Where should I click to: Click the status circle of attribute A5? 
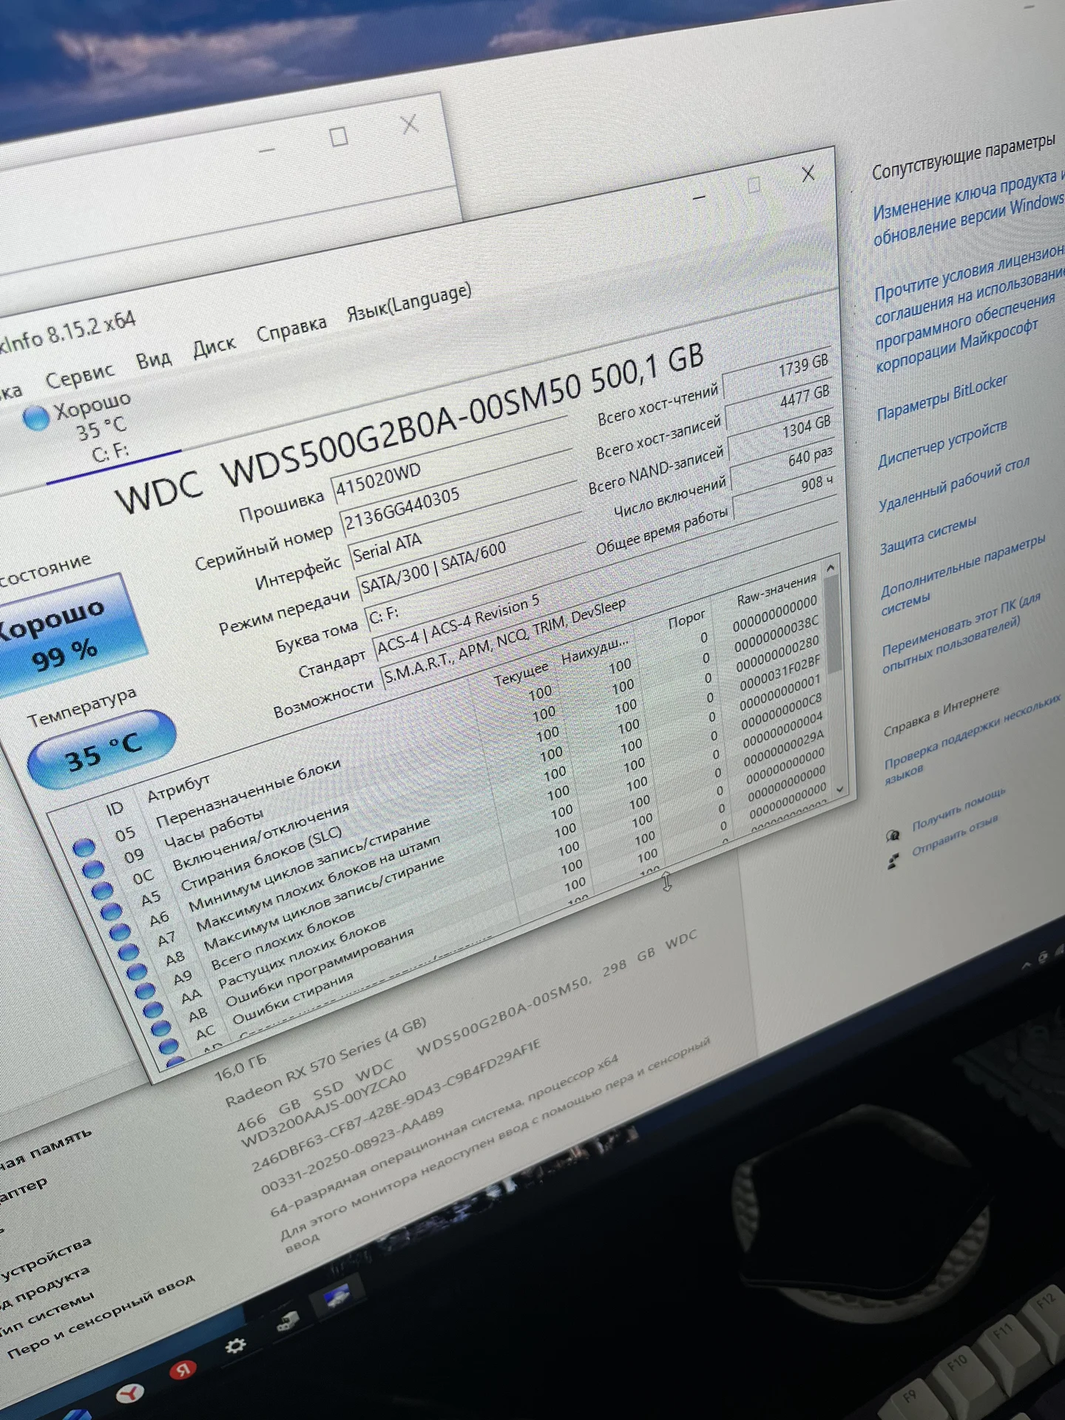[x=110, y=911]
